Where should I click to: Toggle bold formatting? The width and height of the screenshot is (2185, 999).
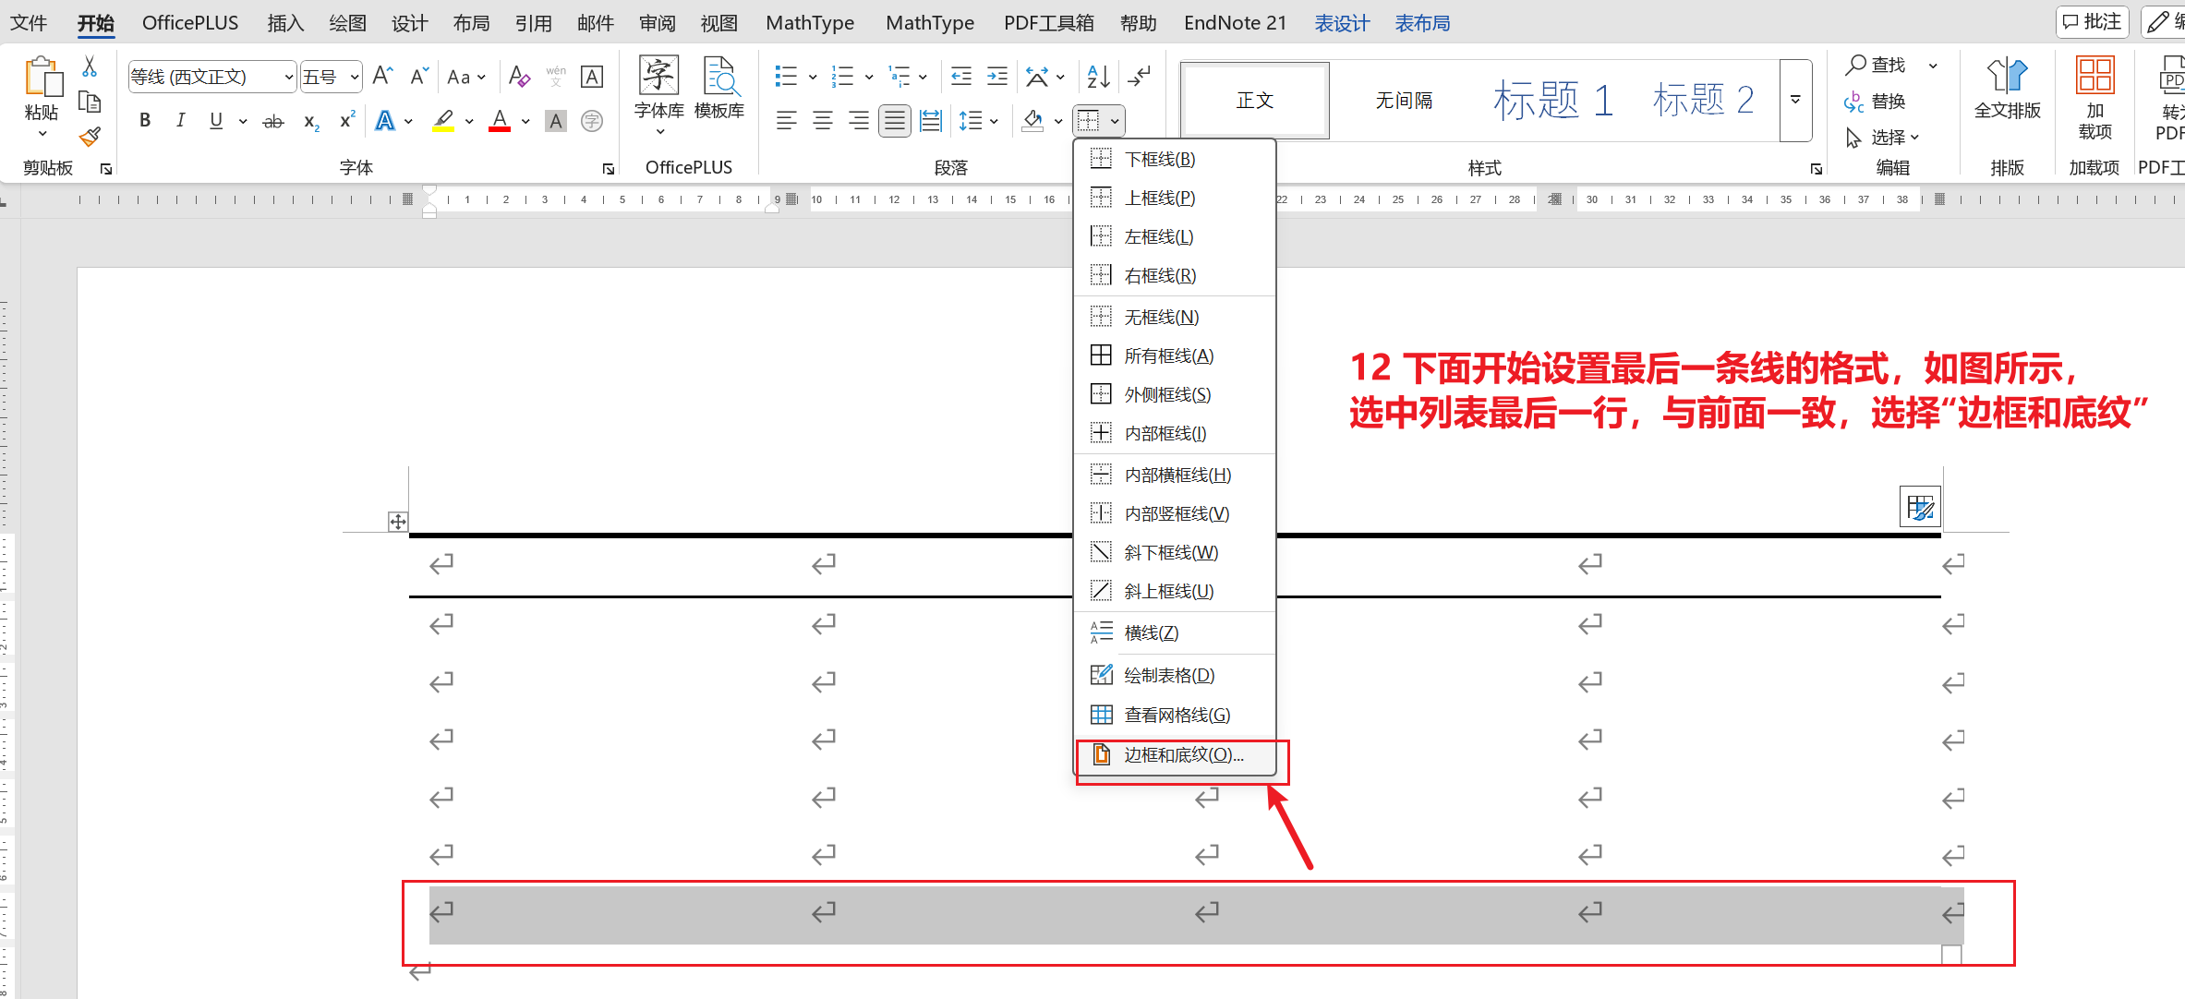click(145, 121)
